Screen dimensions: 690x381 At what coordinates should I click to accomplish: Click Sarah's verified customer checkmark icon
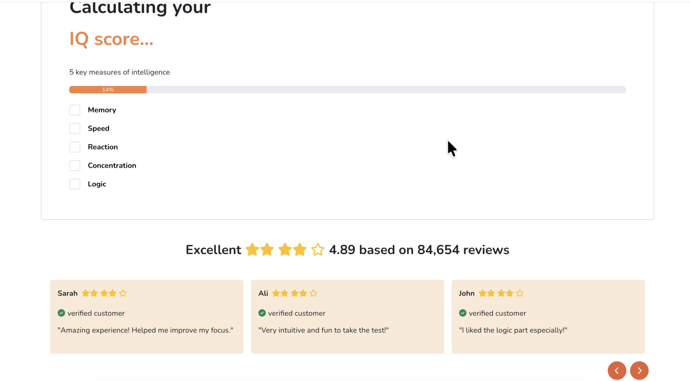tap(61, 313)
